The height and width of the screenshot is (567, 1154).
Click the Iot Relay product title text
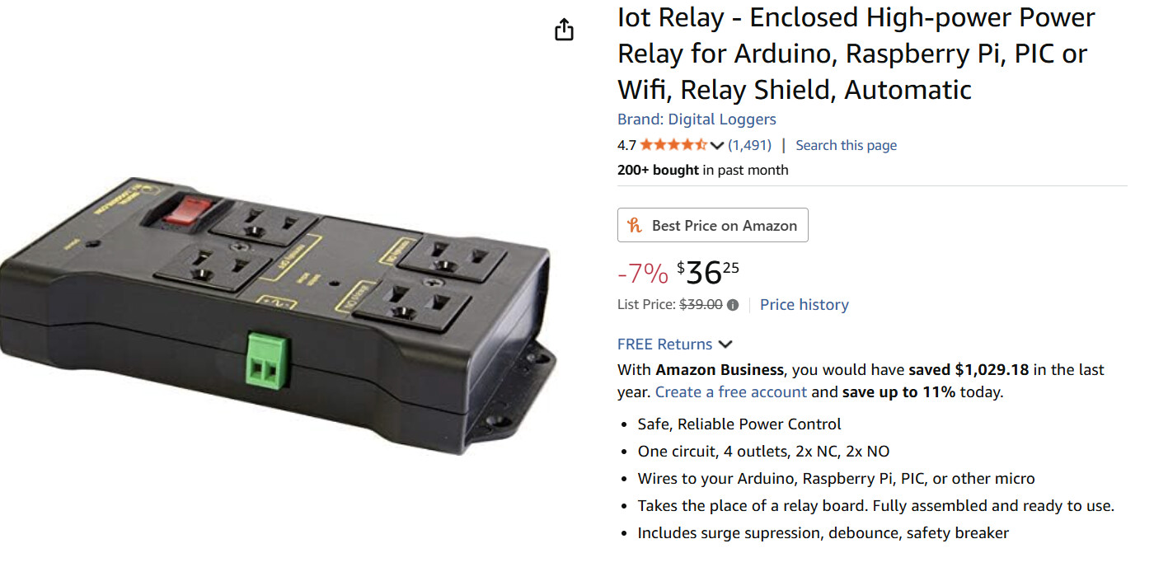tap(856, 54)
